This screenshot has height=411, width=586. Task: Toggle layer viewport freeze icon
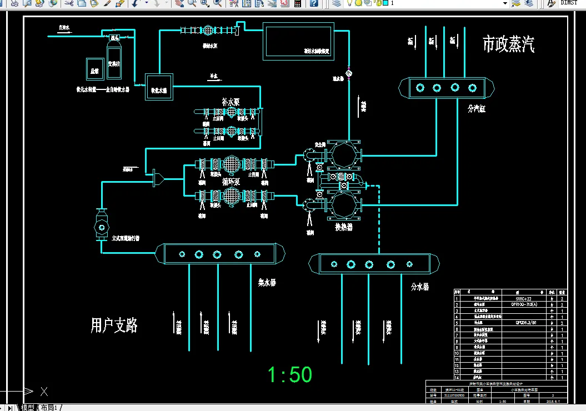pos(367,3)
